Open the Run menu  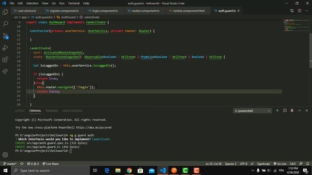pyautogui.click(x=62, y=3)
